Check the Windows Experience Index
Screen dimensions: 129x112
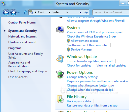coord(92,36)
